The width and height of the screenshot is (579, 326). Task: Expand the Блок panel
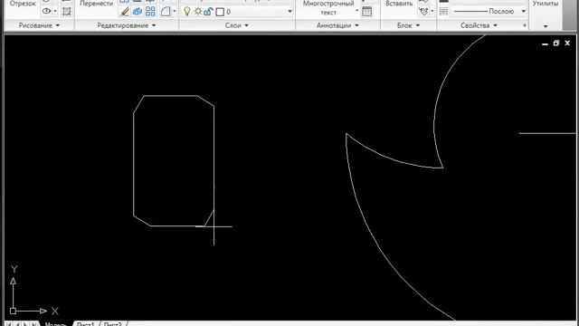[x=408, y=25]
